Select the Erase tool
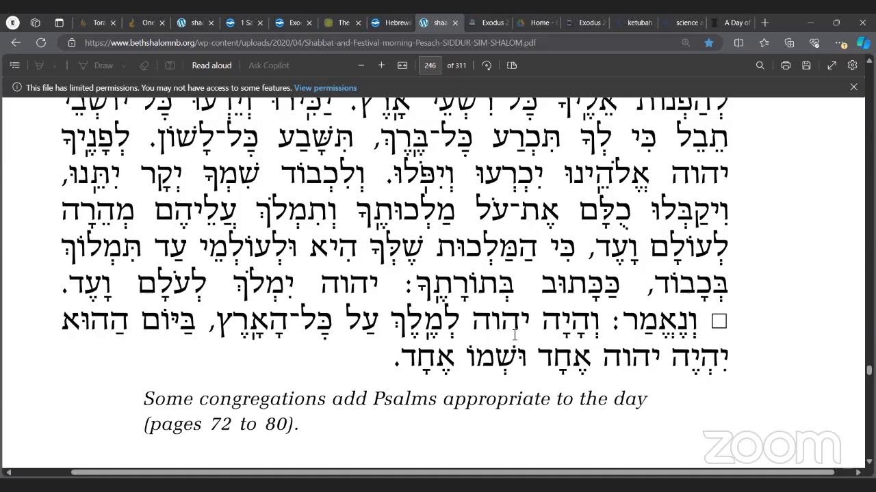Image resolution: width=876 pixels, height=492 pixels. 144,66
